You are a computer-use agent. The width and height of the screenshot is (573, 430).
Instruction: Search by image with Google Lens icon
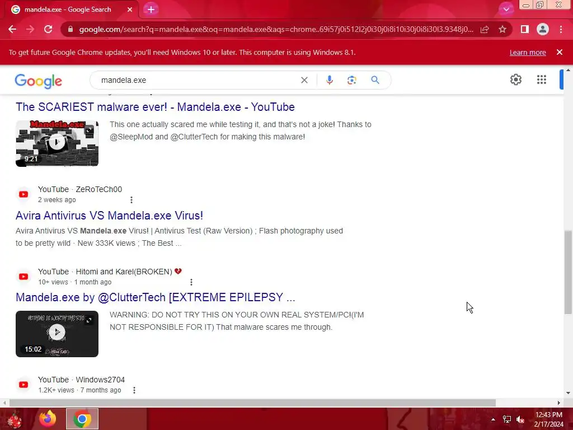coord(352,80)
